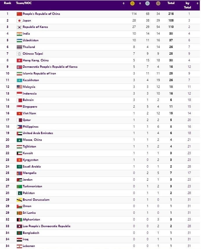Viewport: 201px width, 249px height.
Task: Select Hong Kong, China total medals cell
Action: pyautogui.click(x=171, y=61)
